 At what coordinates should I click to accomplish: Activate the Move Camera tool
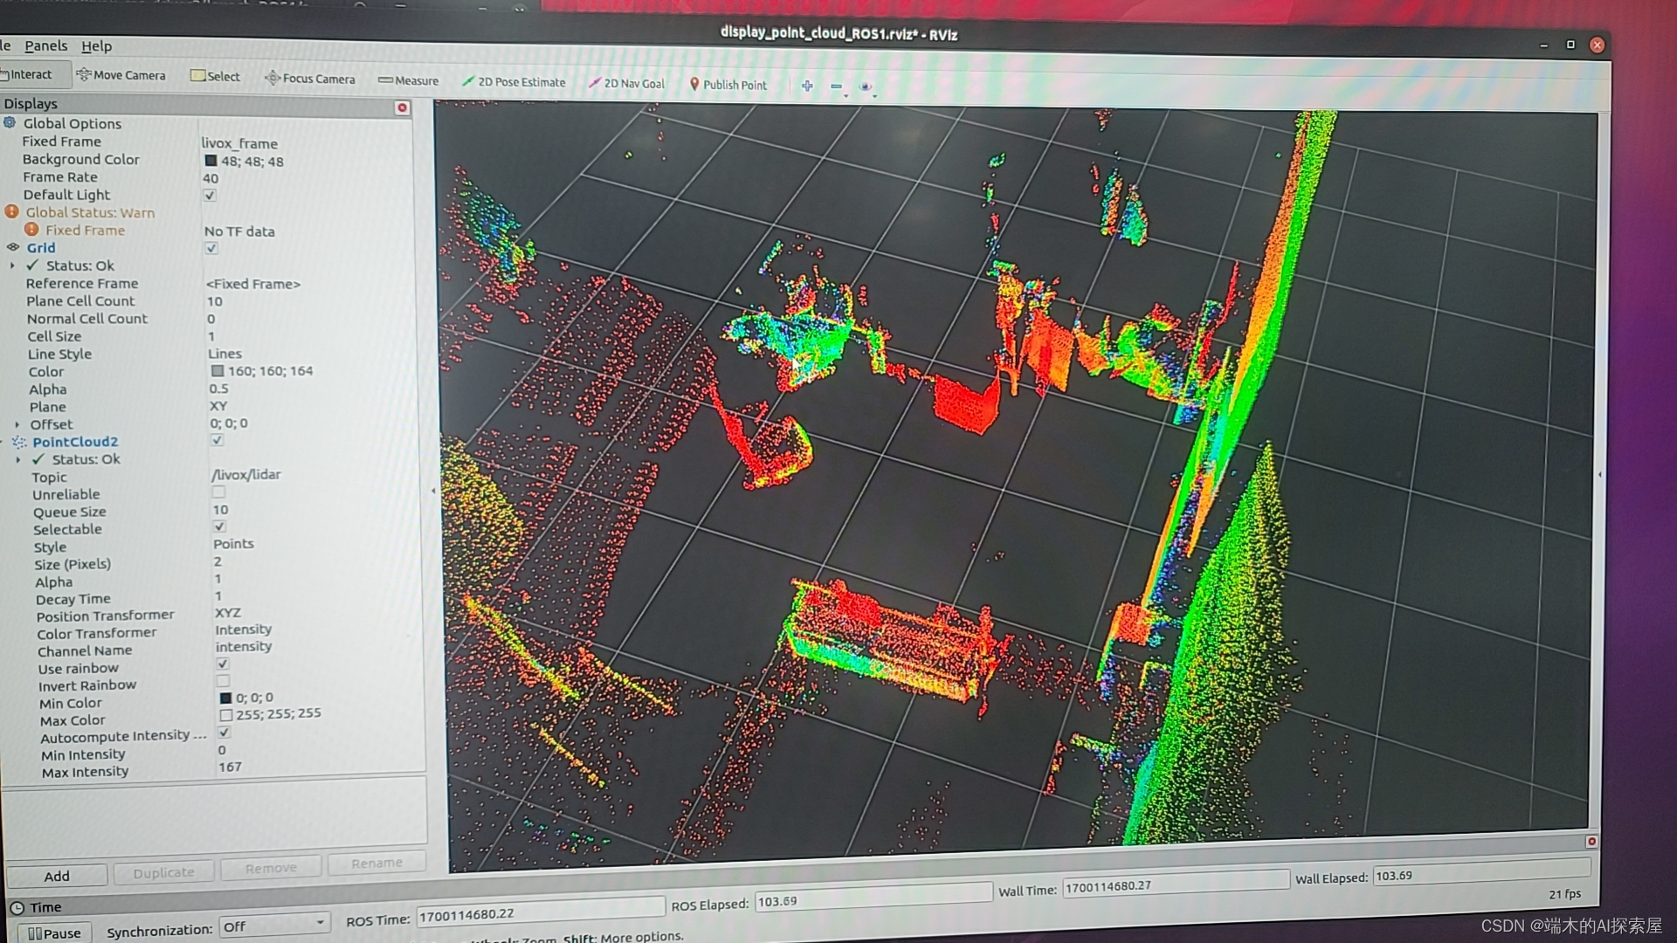click(121, 76)
